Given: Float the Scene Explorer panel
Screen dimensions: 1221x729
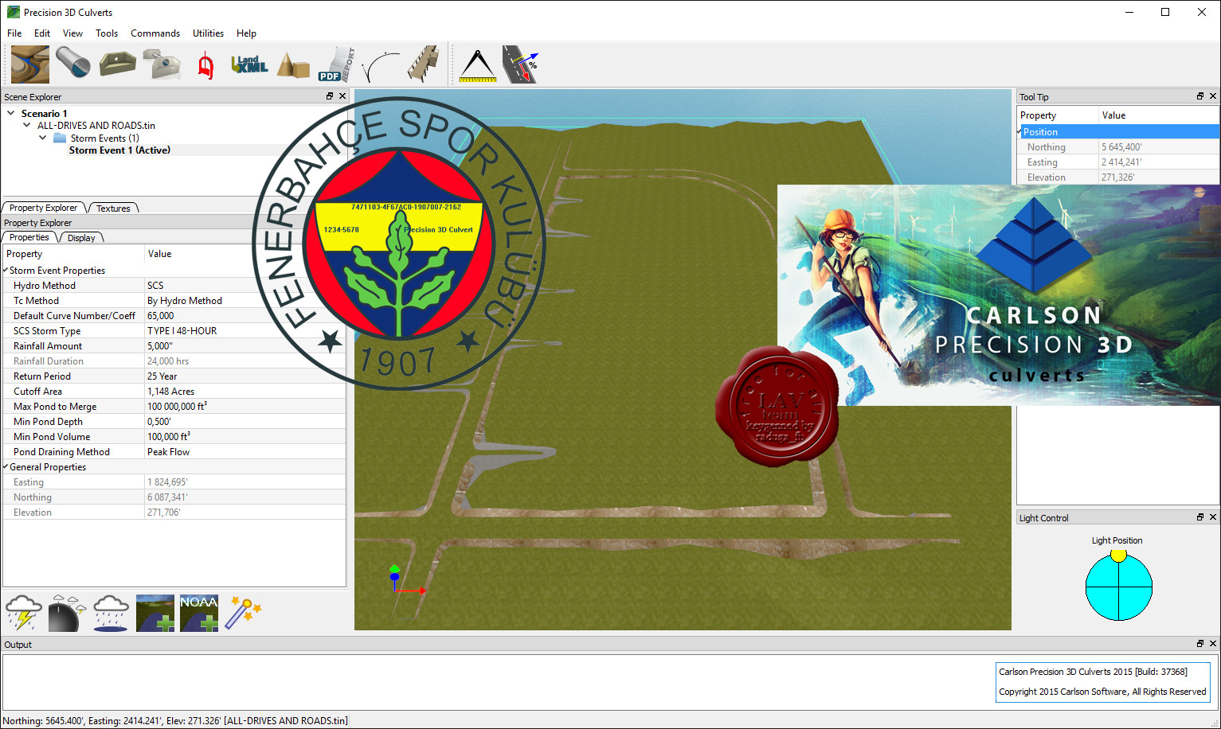Looking at the screenshot, I should 330,96.
